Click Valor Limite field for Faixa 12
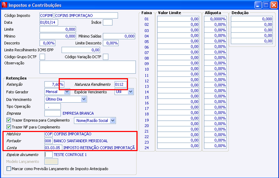This screenshot has height=178, width=279. click(x=178, y=80)
